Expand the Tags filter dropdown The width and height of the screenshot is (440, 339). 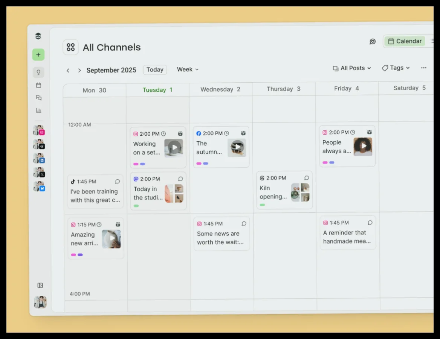point(396,68)
